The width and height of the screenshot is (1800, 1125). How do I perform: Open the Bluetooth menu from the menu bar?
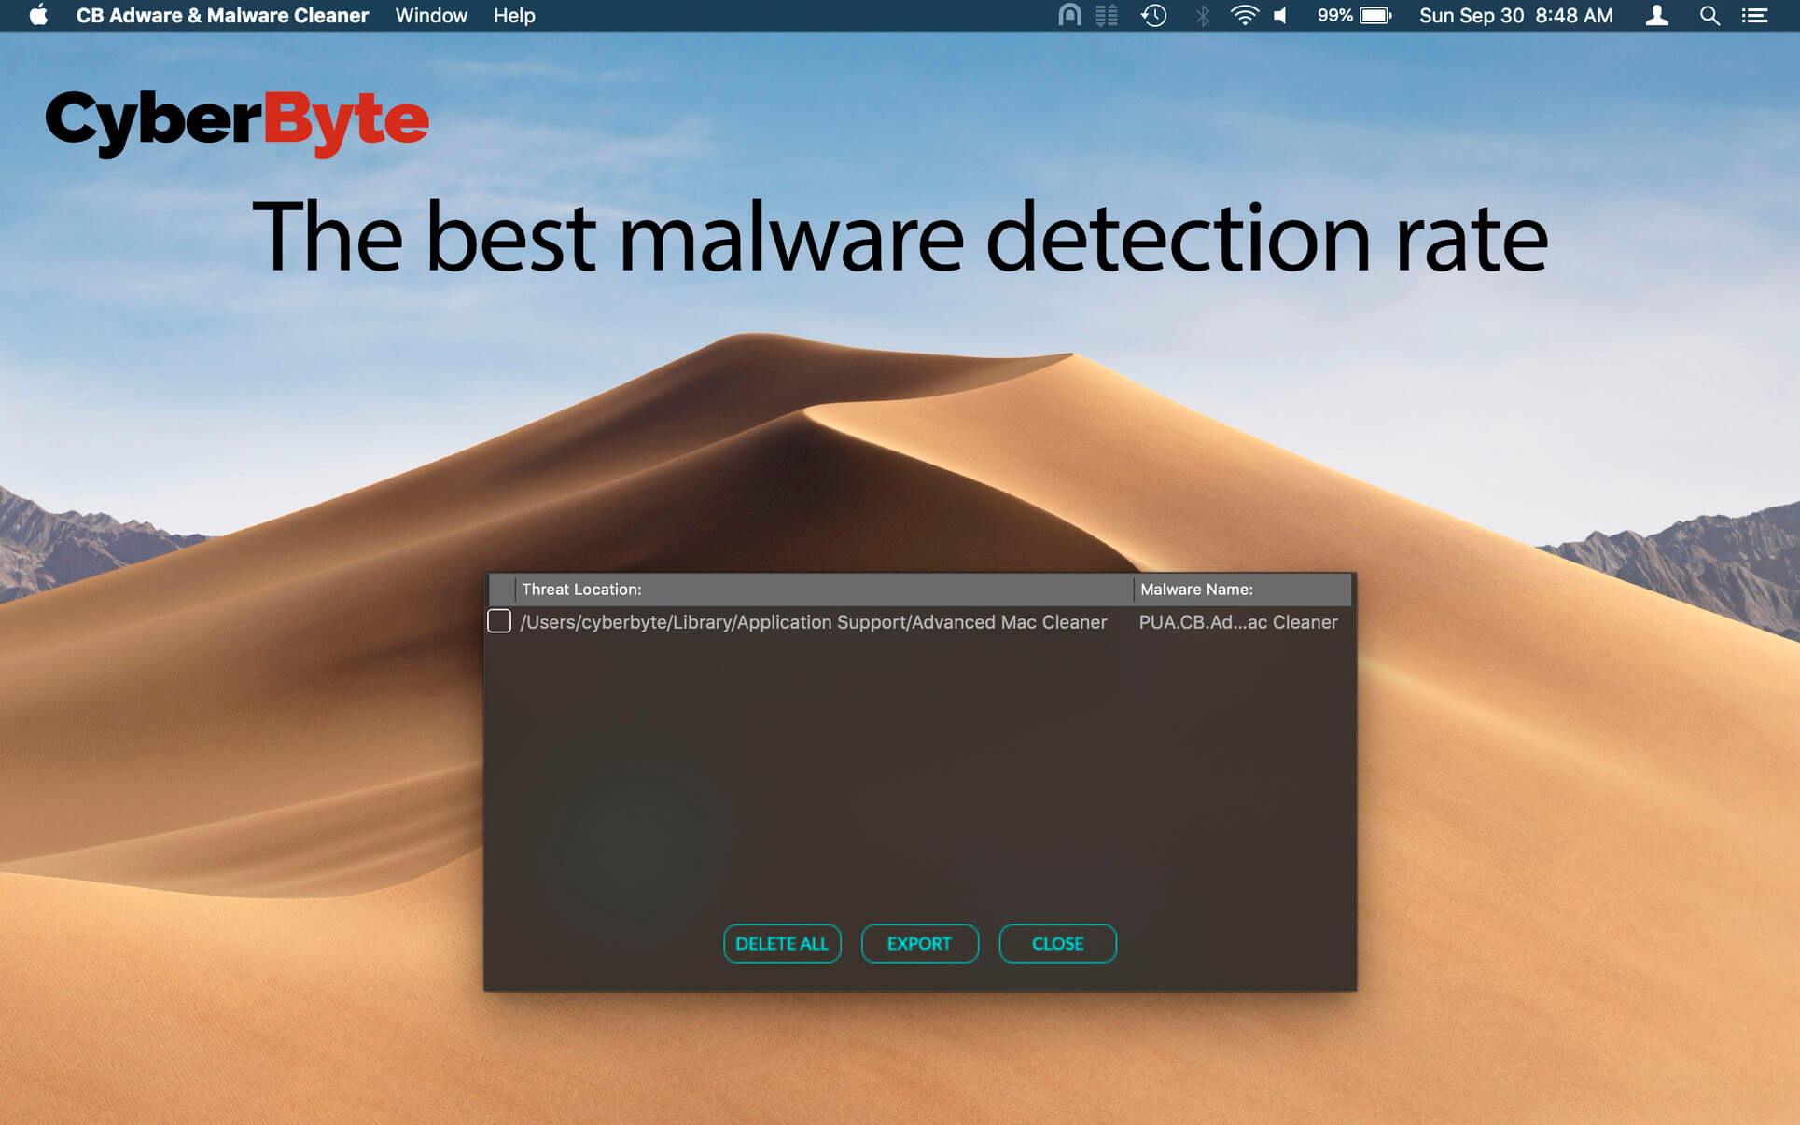click(x=1202, y=15)
